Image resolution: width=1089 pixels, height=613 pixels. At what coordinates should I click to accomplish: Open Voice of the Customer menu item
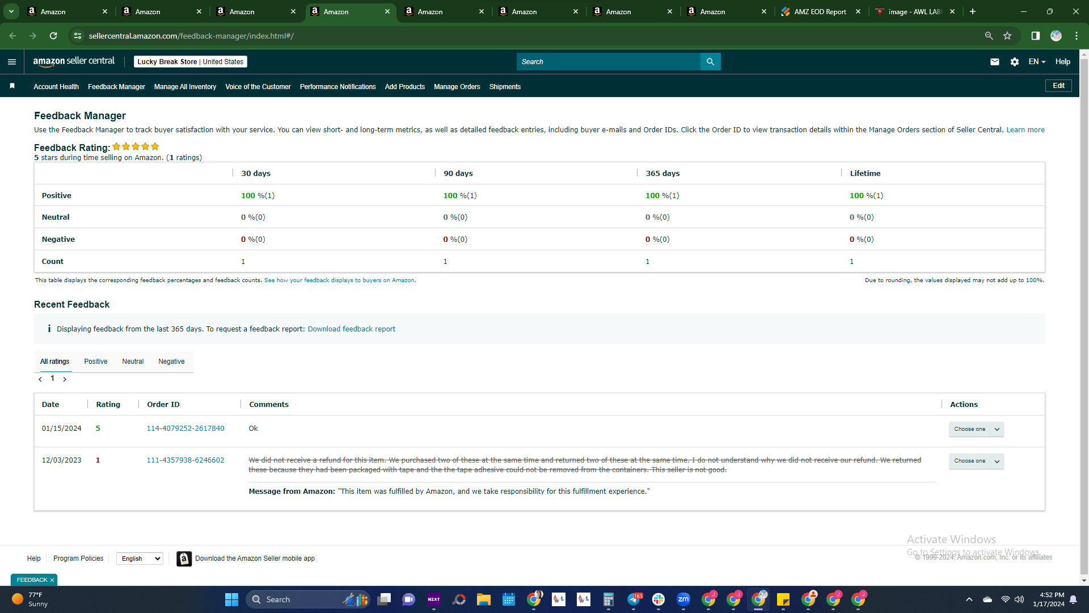click(258, 87)
